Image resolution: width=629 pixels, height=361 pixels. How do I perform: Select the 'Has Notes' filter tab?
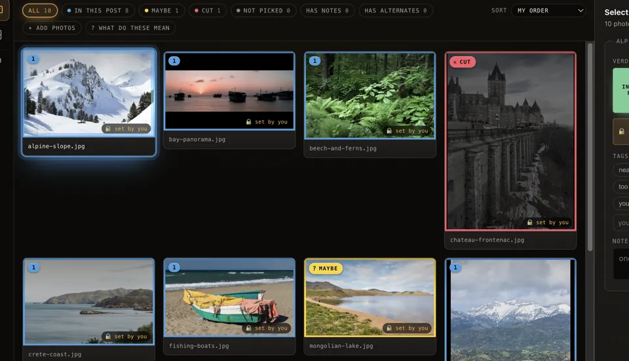[328, 10]
